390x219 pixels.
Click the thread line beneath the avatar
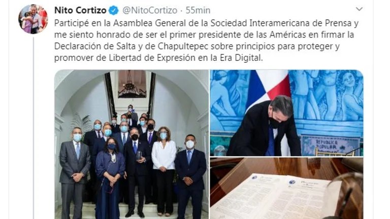point(34,127)
